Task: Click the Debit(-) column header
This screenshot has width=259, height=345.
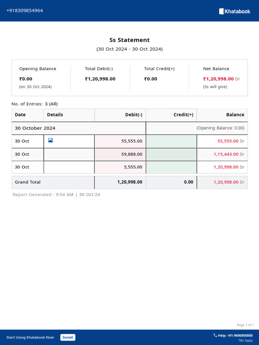Action: coord(134,115)
